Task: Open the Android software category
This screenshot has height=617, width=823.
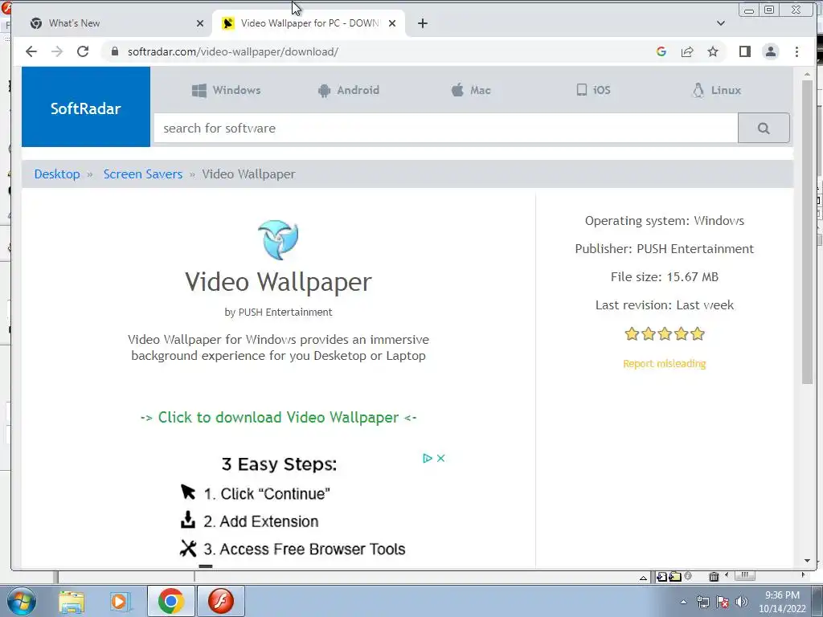Action: [x=349, y=90]
